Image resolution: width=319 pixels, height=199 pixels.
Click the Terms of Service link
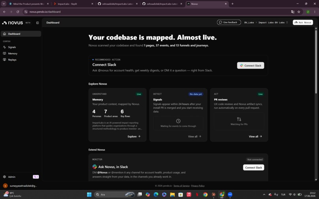pos(182,186)
